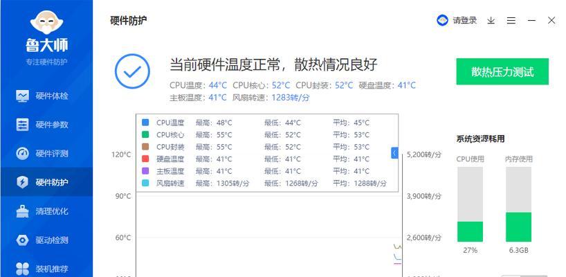This screenshot has height=277, width=566.
Task: Click 最低：1268转/分 fan value
Action: point(291,183)
